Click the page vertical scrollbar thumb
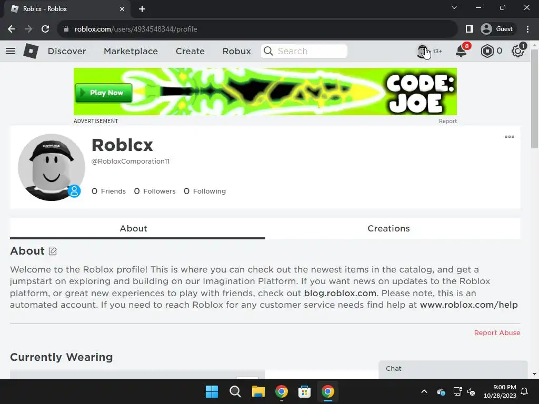Viewport: 539px width, 404px height. click(x=534, y=99)
